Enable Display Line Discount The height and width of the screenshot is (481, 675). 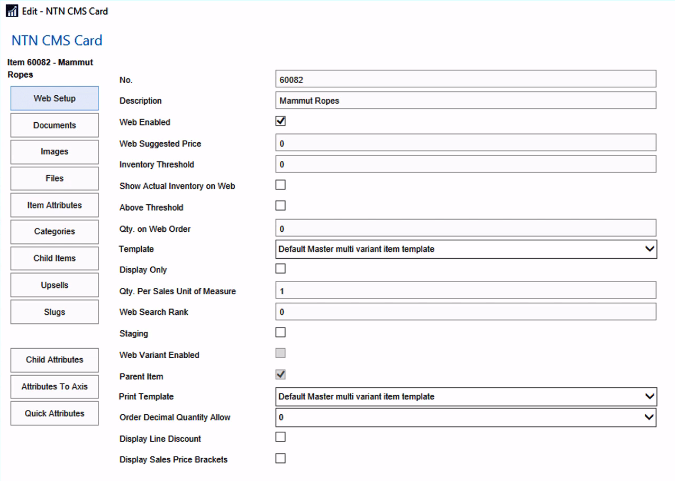tap(280, 437)
